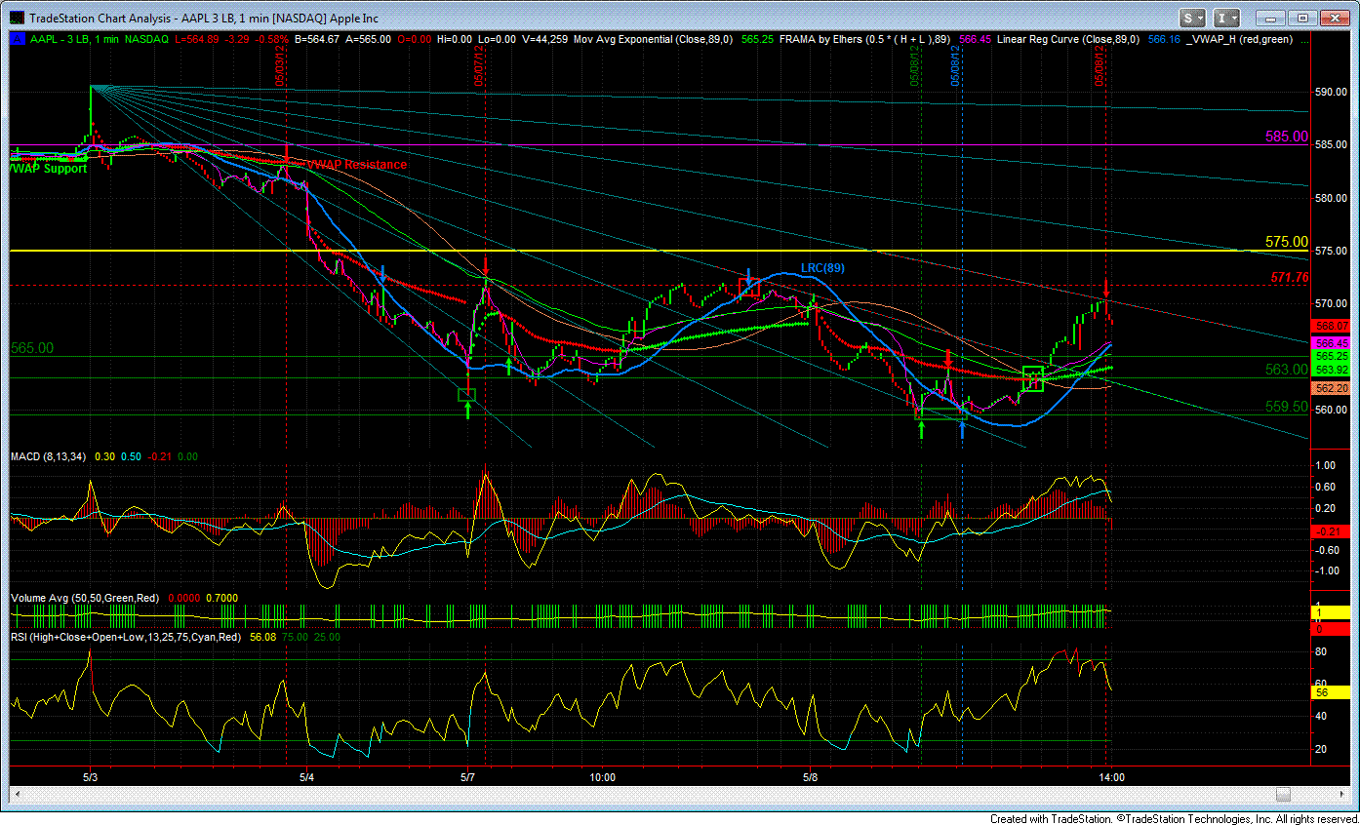Click the 5/7 date on time axis
This screenshot has height=825, width=1360.
[x=467, y=777]
